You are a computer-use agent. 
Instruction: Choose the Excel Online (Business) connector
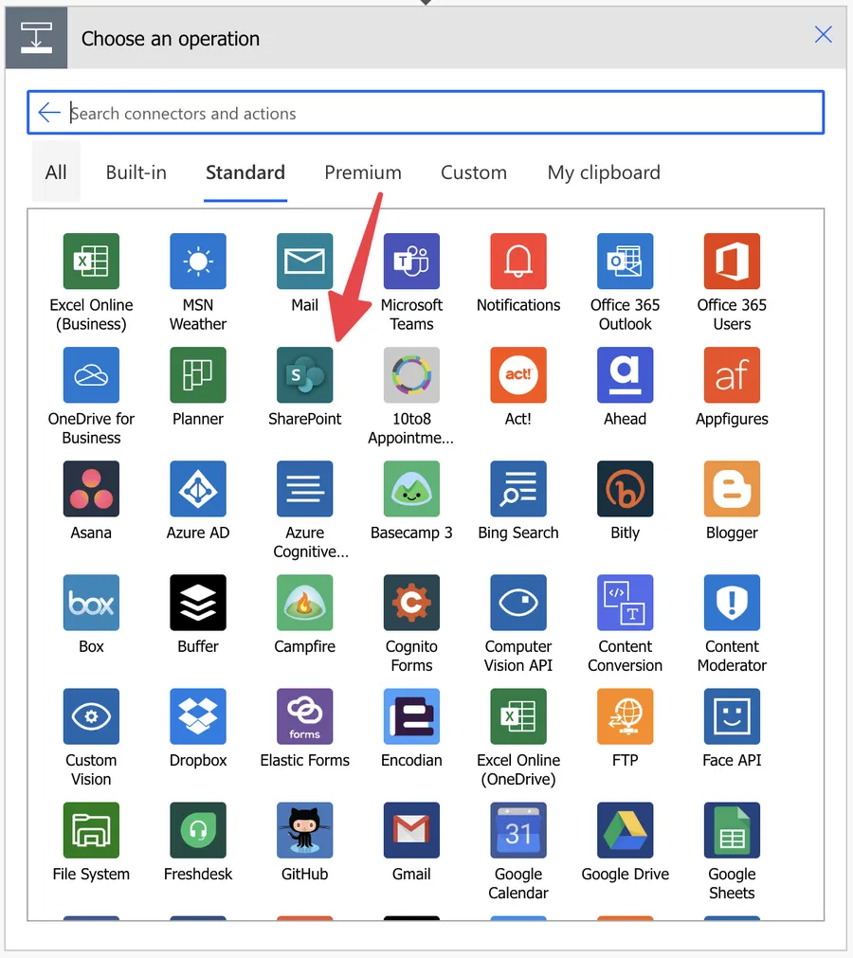91,262
